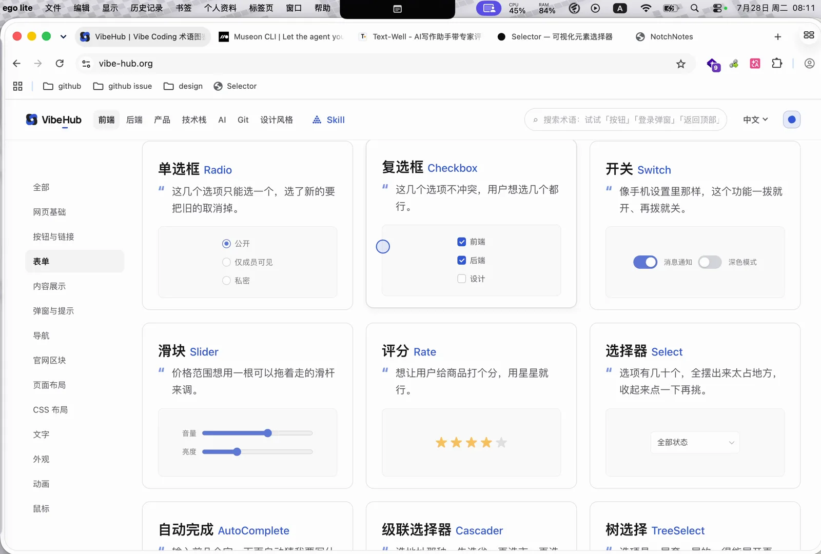Open the 中文 language dropdown
The height and width of the screenshot is (554, 821).
click(755, 120)
